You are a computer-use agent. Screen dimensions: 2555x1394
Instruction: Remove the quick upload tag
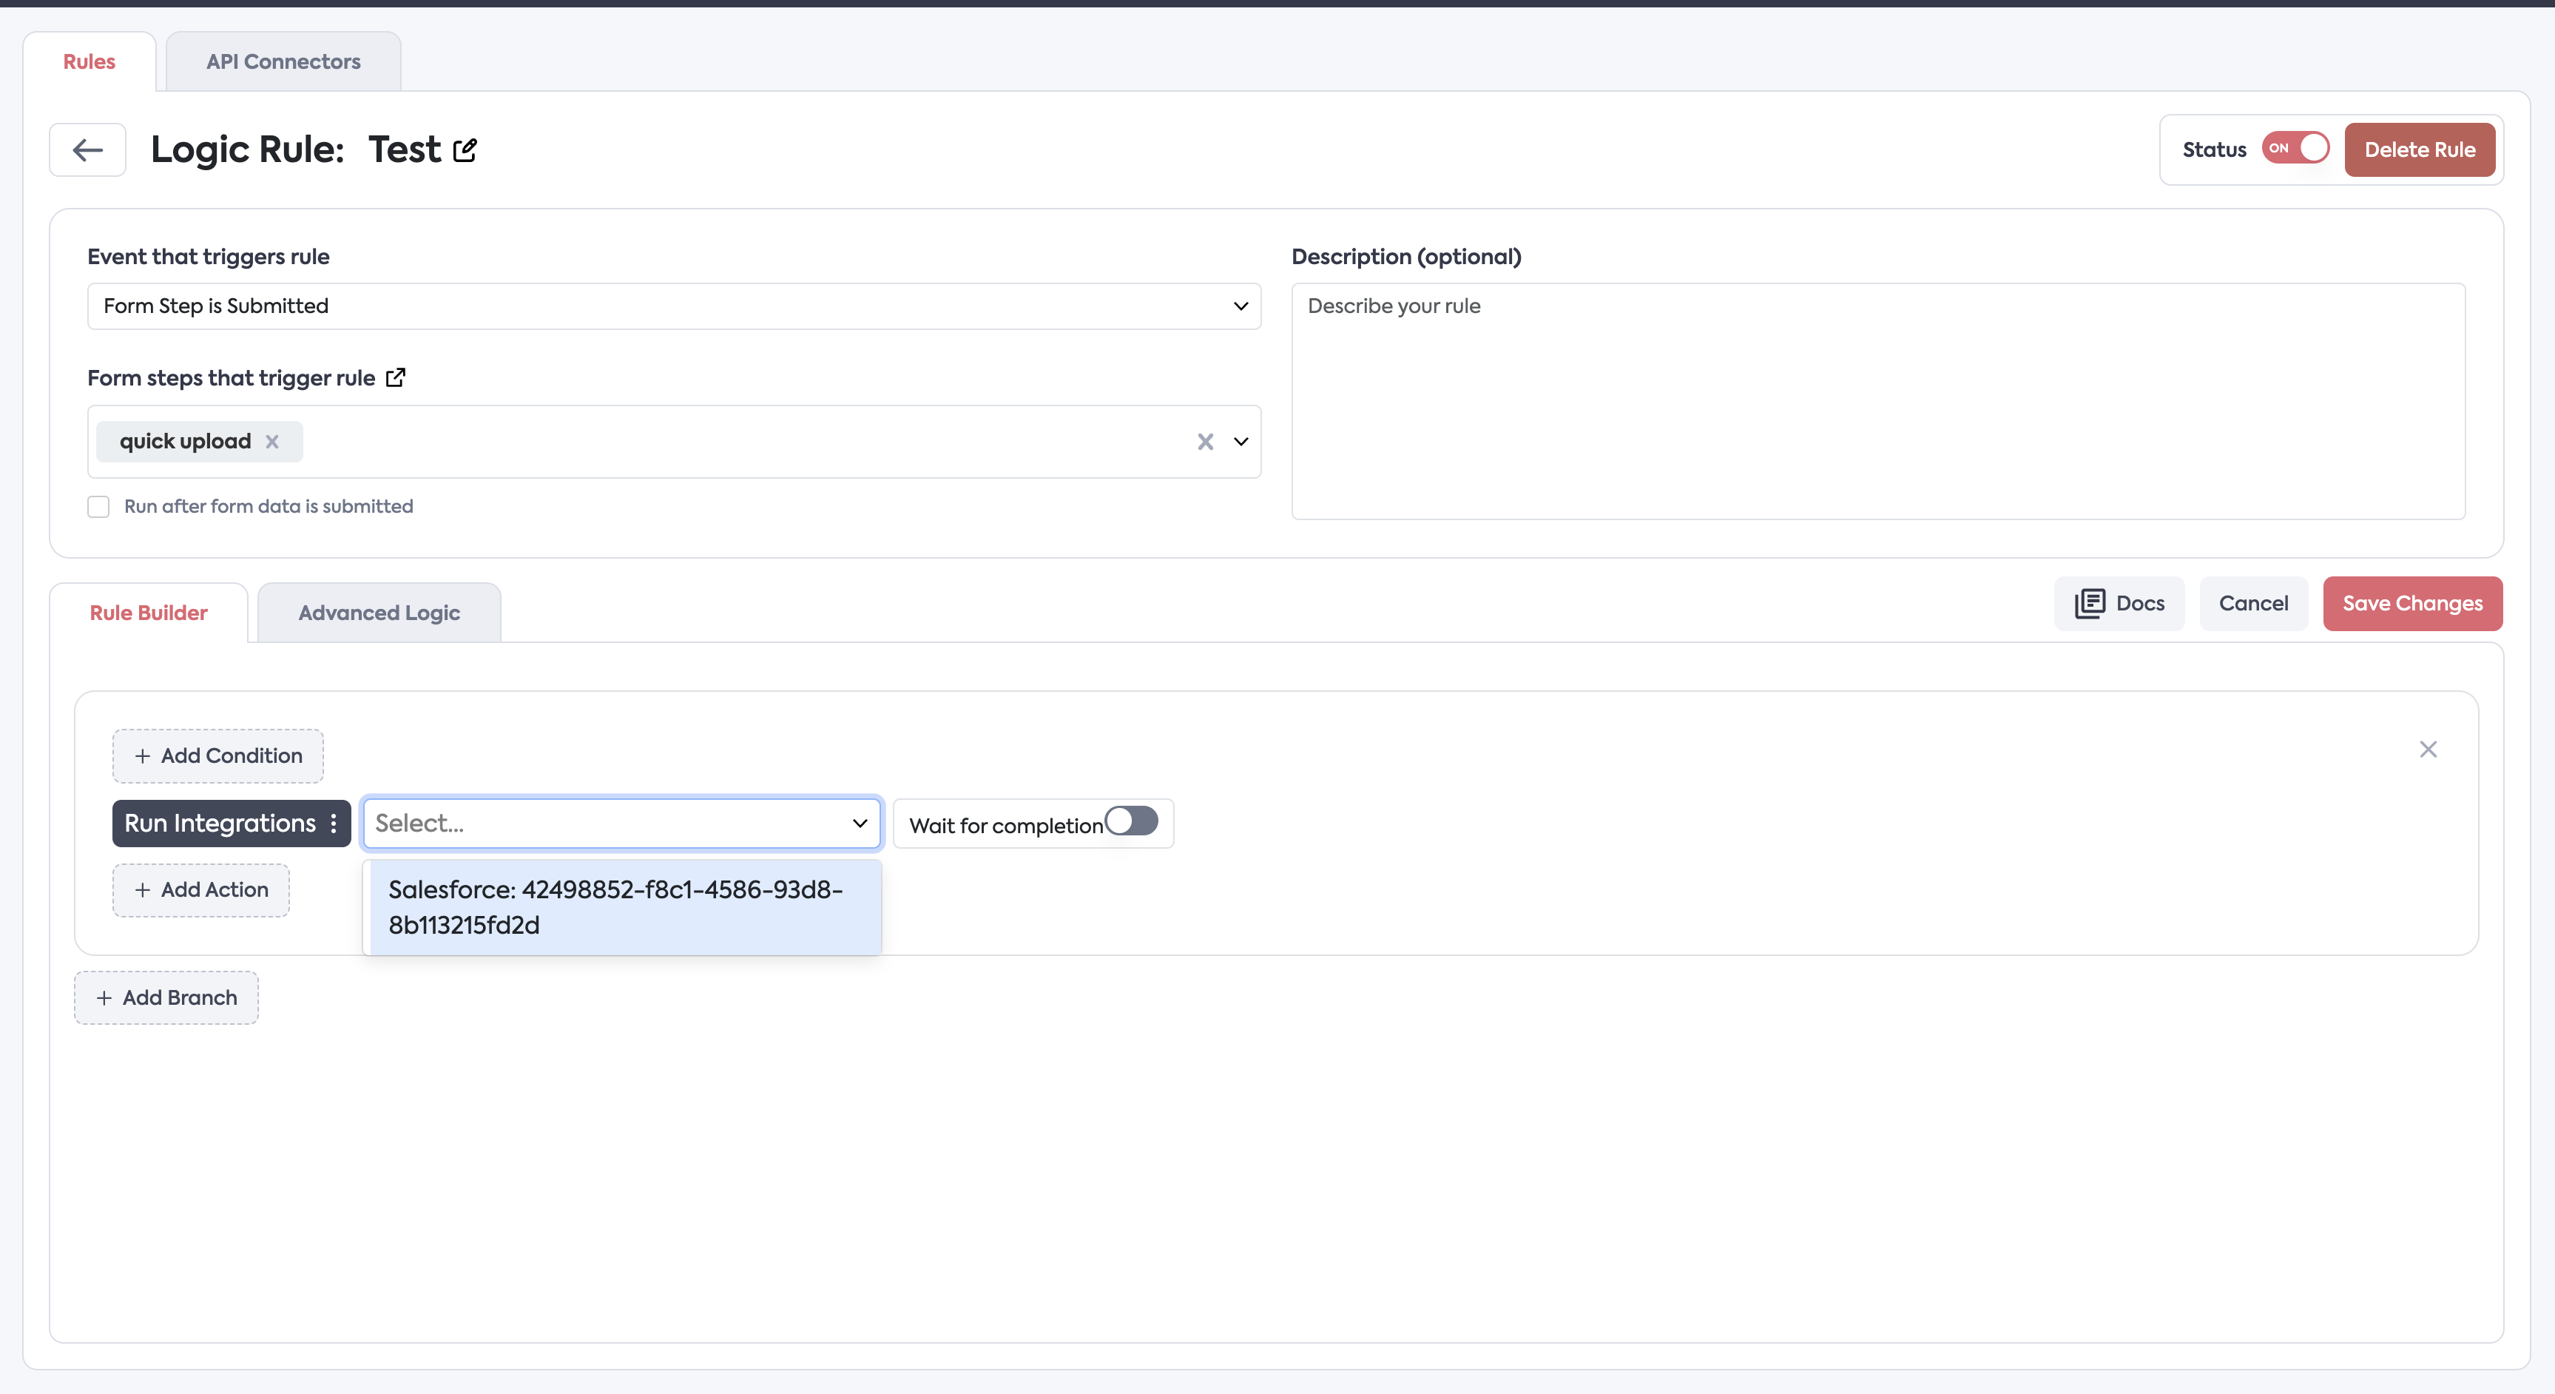pos(271,442)
